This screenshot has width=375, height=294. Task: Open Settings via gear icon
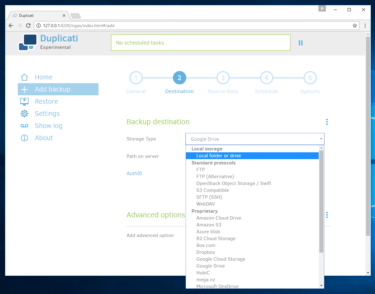pos(24,114)
